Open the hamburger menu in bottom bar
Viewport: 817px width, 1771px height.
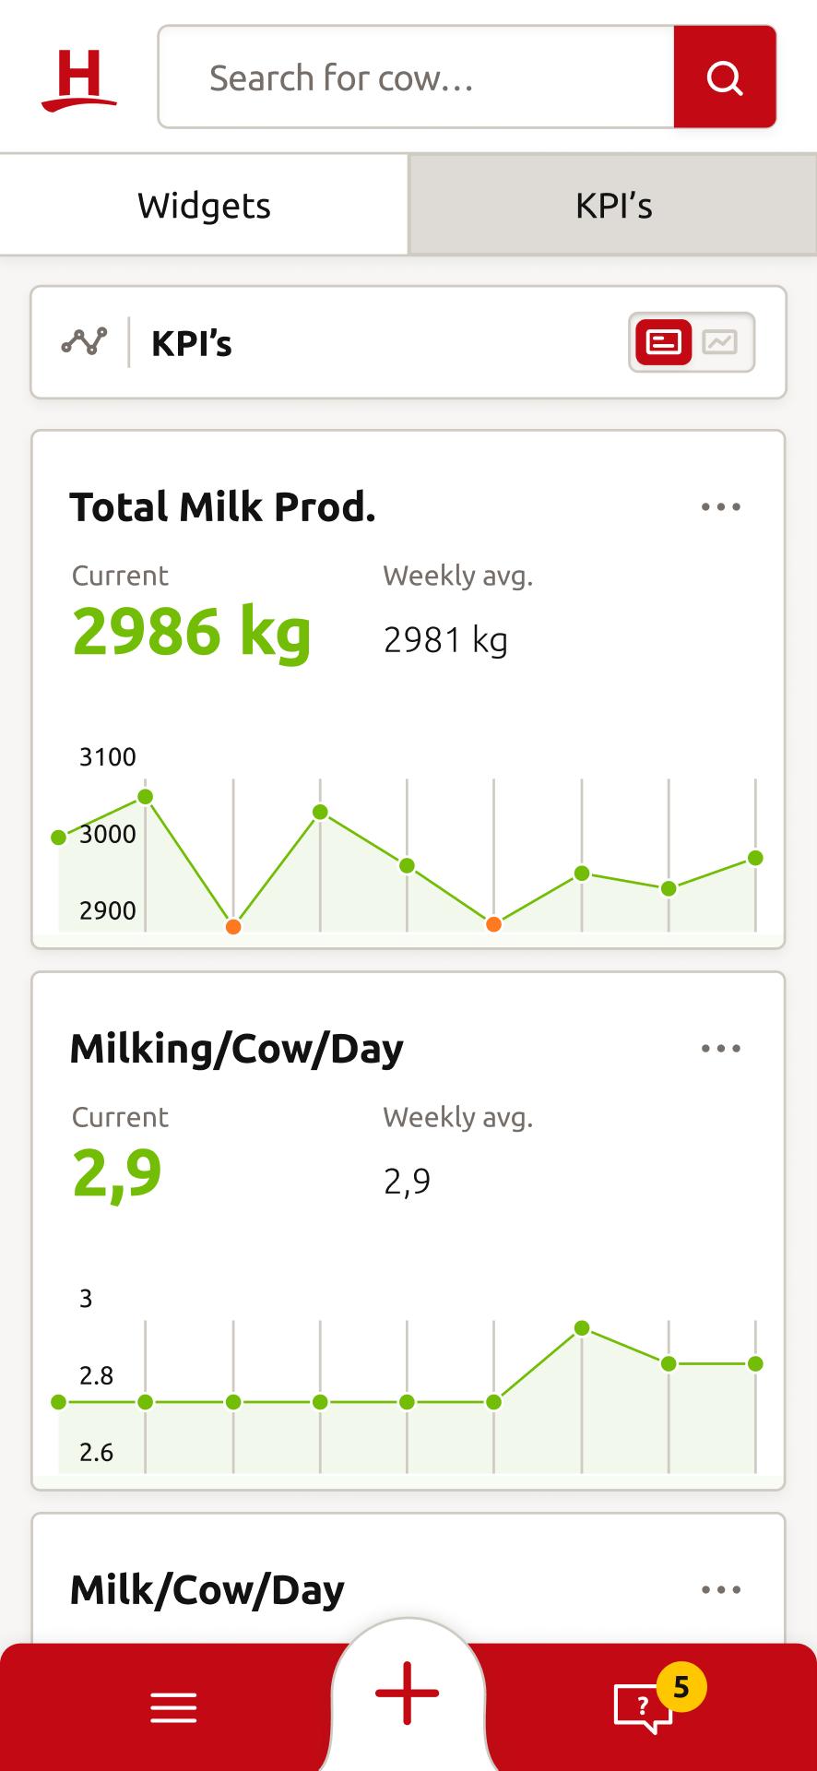173,1707
